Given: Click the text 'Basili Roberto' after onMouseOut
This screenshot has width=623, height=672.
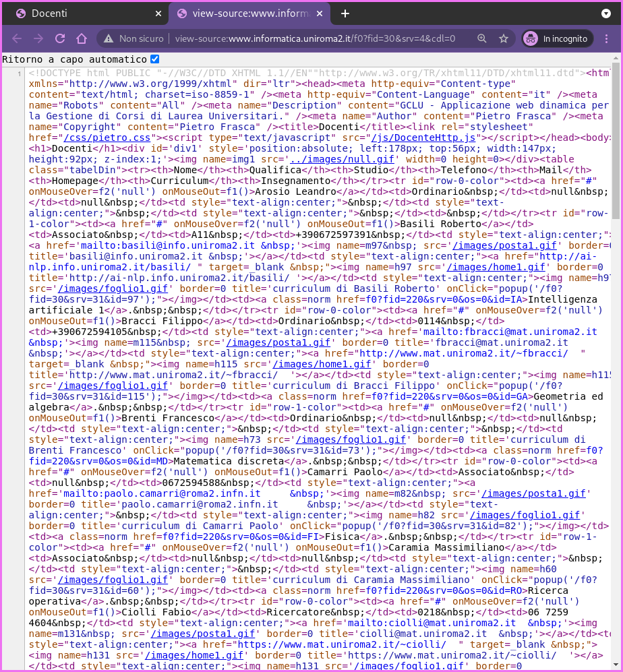Looking at the screenshot, I should click(x=441, y=224).
